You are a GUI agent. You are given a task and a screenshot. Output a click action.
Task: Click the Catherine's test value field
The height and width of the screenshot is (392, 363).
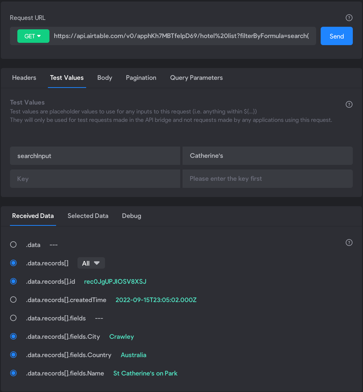click(268, 156)
